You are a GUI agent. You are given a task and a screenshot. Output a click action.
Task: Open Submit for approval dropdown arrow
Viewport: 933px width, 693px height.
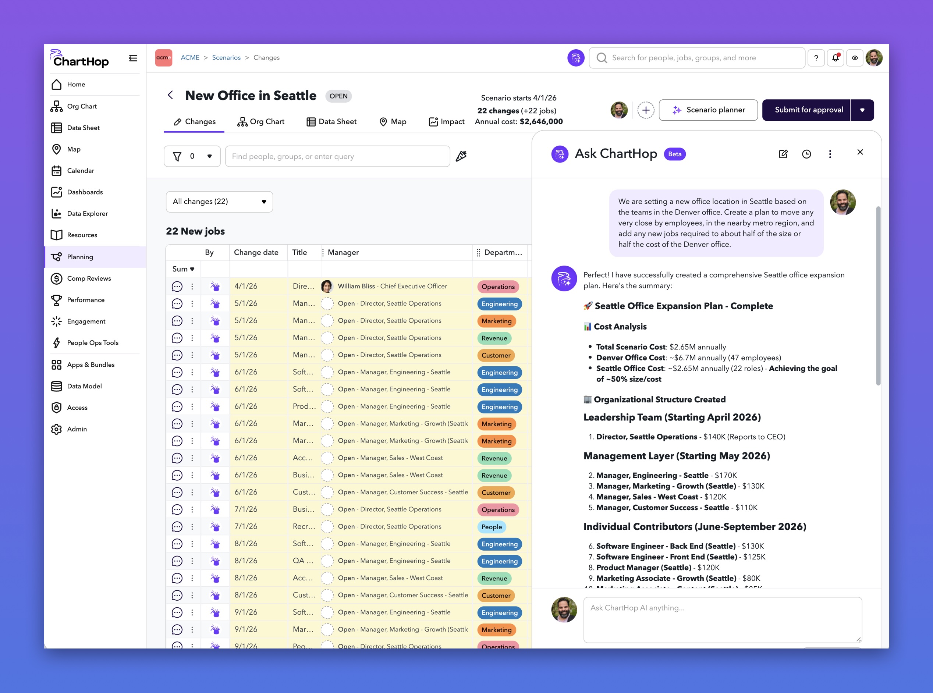point(862,110)
